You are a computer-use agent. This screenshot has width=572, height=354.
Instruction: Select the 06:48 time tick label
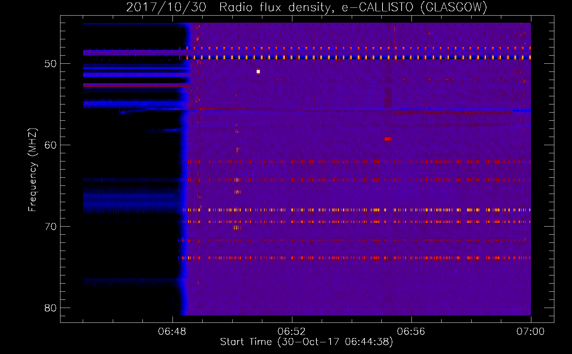pyautogui.click(x=172, y=332)
